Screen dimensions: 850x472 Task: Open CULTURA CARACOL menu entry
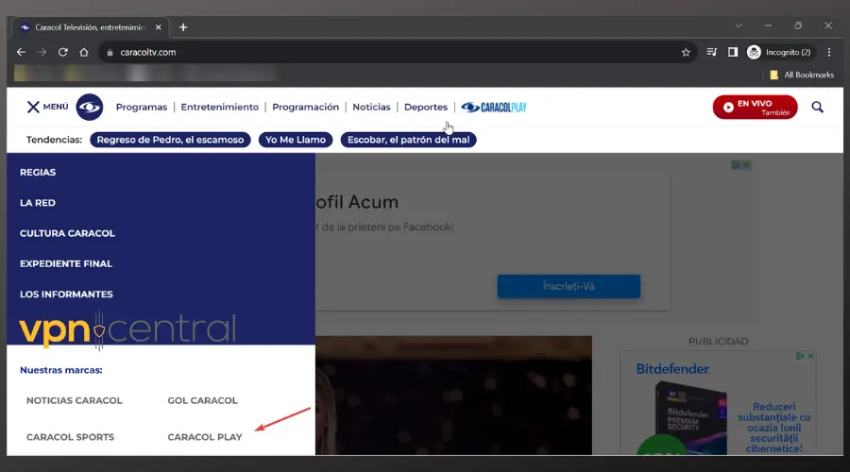(x=67, y=233)
